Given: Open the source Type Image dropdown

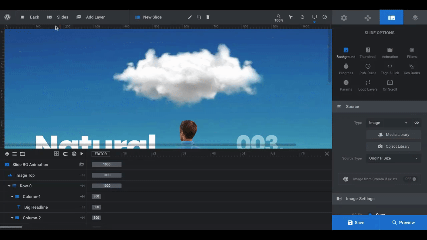Looking at the screenshot, I should point(388,123).
